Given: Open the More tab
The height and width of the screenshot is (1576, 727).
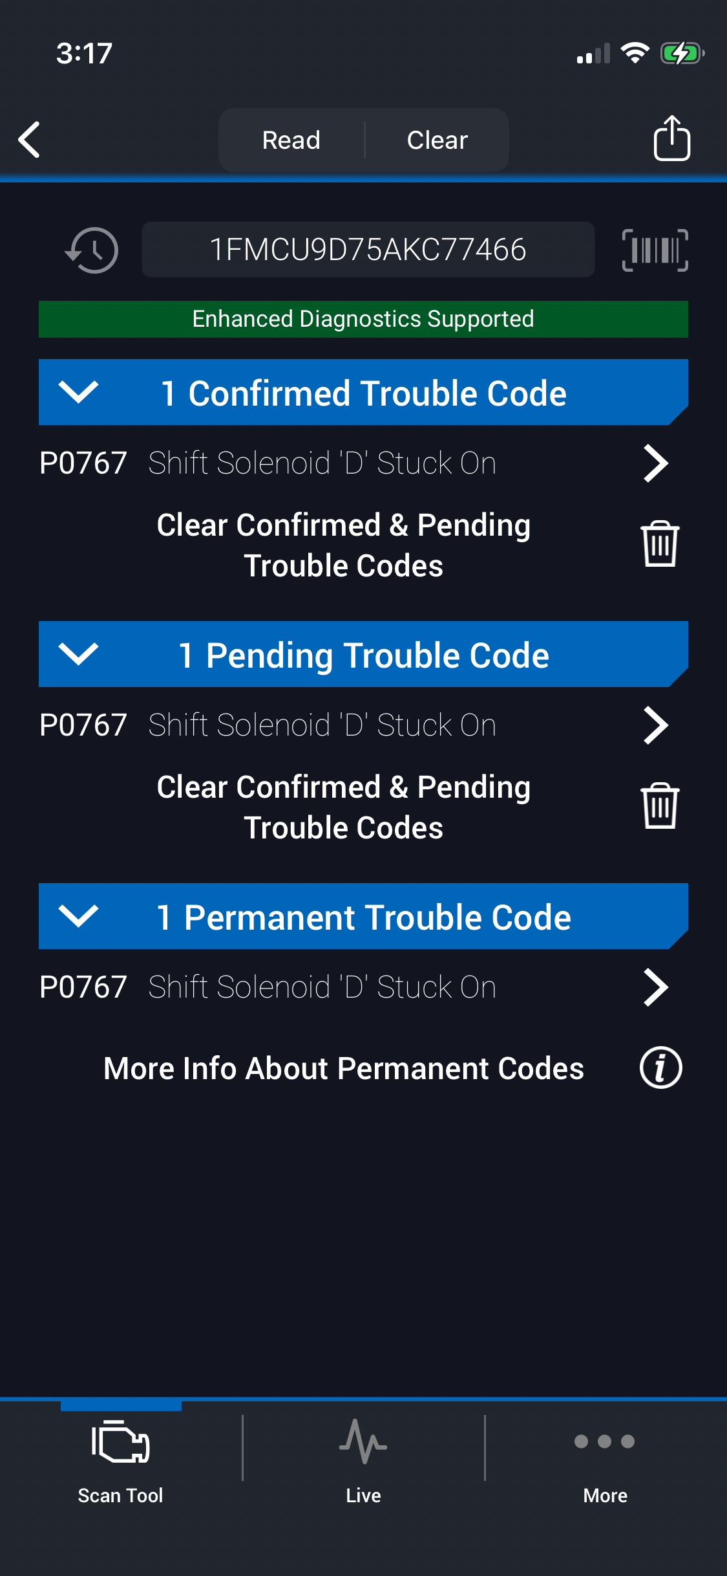Looking at the screenshot, I should [x=605, y=1456].
